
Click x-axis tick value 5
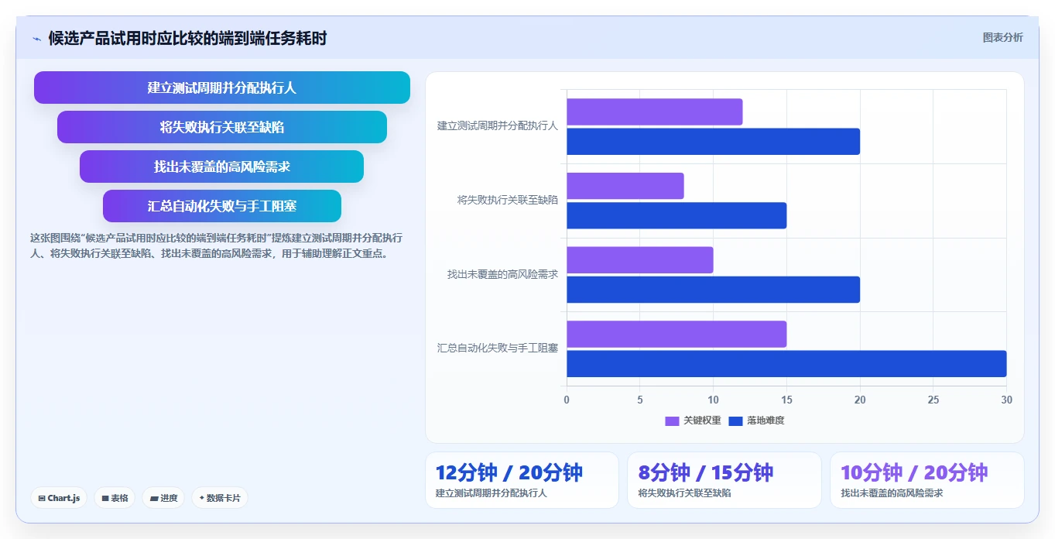(640, 400)
